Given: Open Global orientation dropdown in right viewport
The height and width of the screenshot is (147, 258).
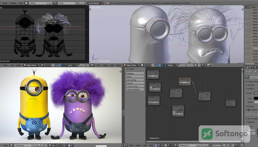Looking at the screenshot, I should tap(172, 65).
